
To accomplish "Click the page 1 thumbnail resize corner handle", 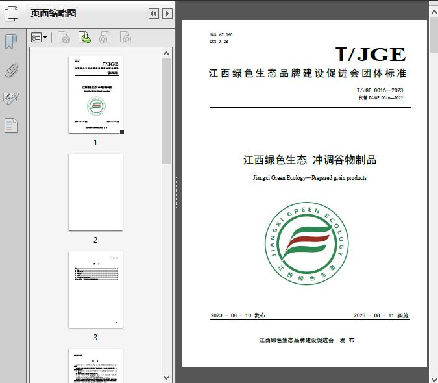I will click(122, 132).
